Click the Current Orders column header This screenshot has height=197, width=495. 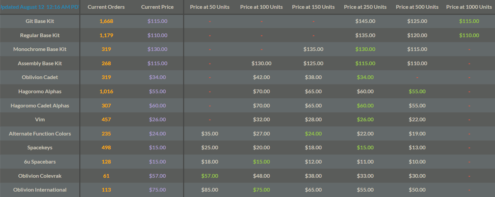point(106,7)
